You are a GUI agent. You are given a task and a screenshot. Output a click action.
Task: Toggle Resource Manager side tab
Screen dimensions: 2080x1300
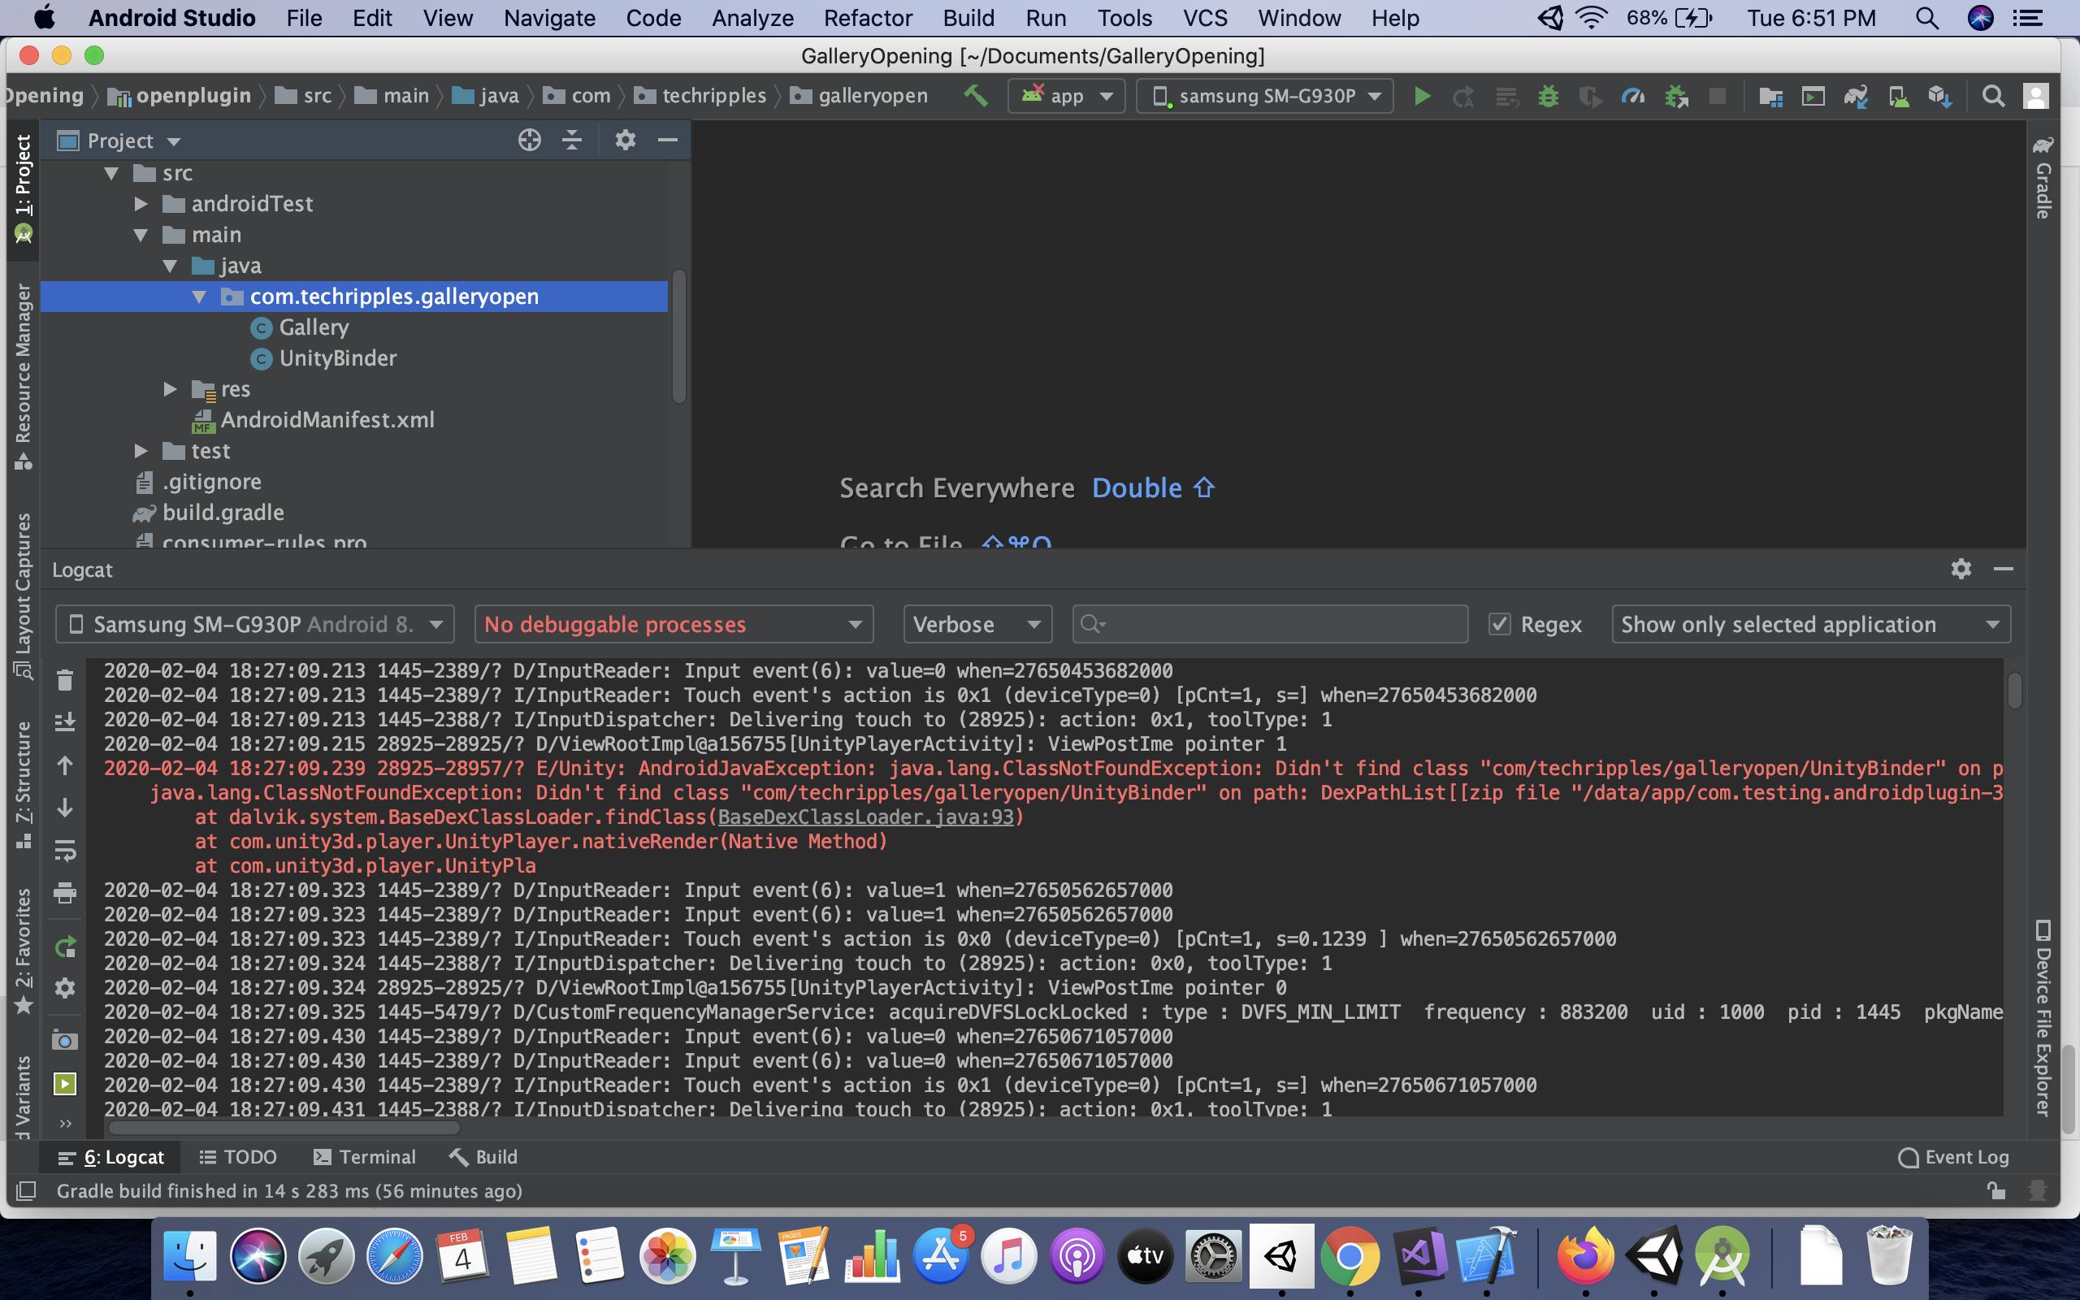[24, 375]
